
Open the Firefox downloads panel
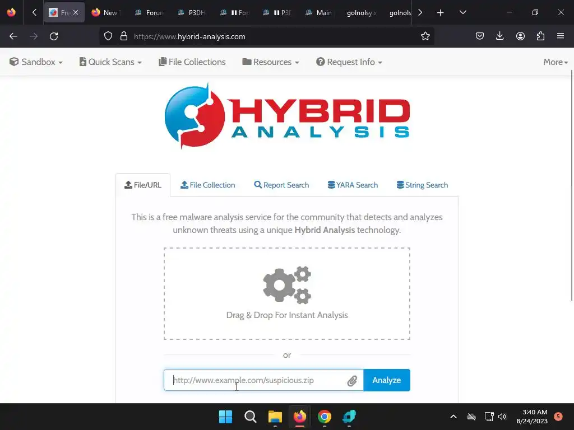pos(499,36)
